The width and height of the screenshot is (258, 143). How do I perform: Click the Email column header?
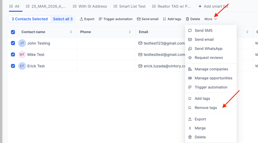[144, 32]
